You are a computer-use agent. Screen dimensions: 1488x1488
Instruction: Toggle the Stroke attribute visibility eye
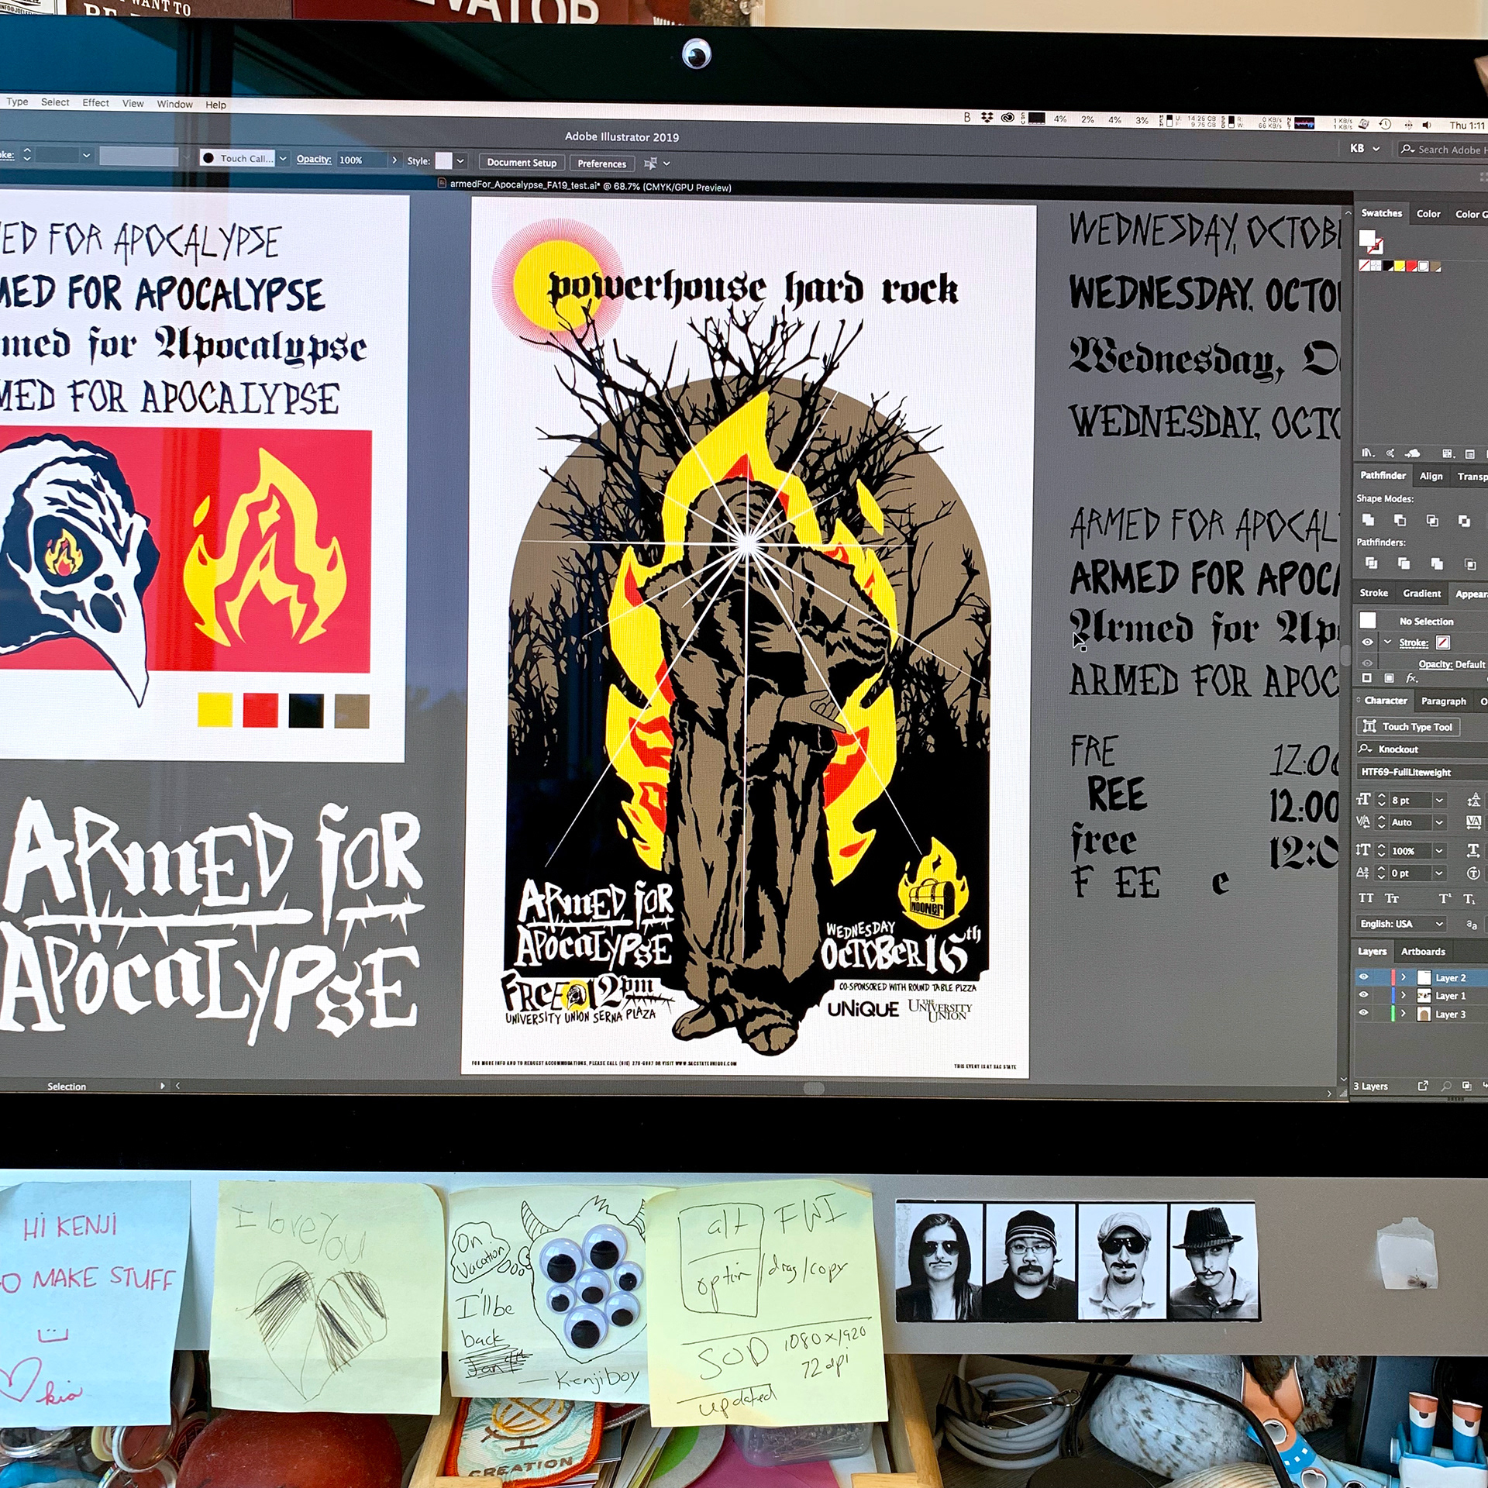(1368, 642)
